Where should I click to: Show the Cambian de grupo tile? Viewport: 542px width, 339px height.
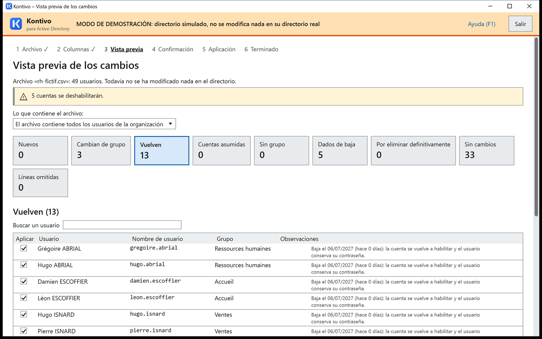click(x=101, y=150)
